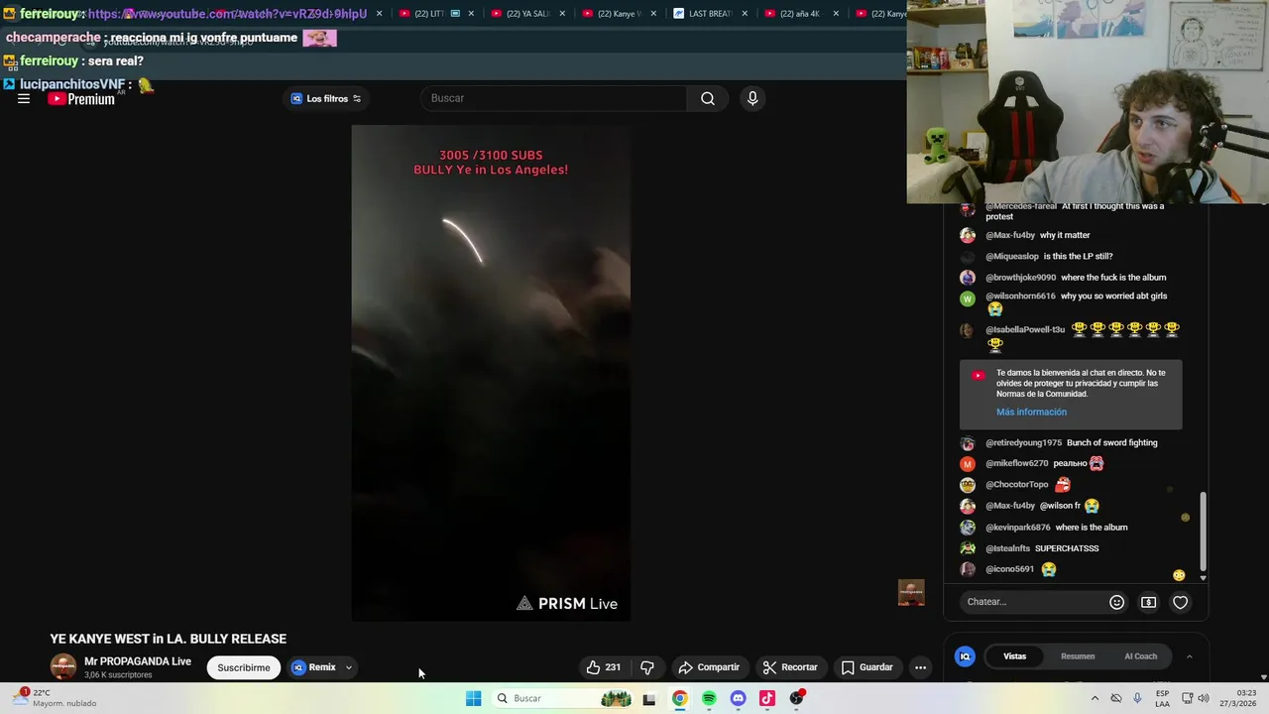Expand the Remix dropdown arrow

click(x=349, y=667)
